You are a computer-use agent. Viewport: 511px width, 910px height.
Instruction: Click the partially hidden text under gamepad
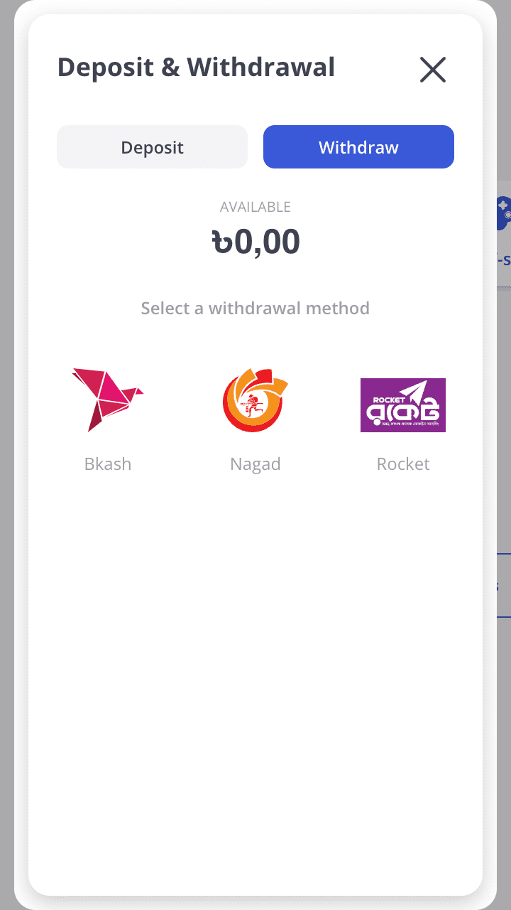pos(504,261)
